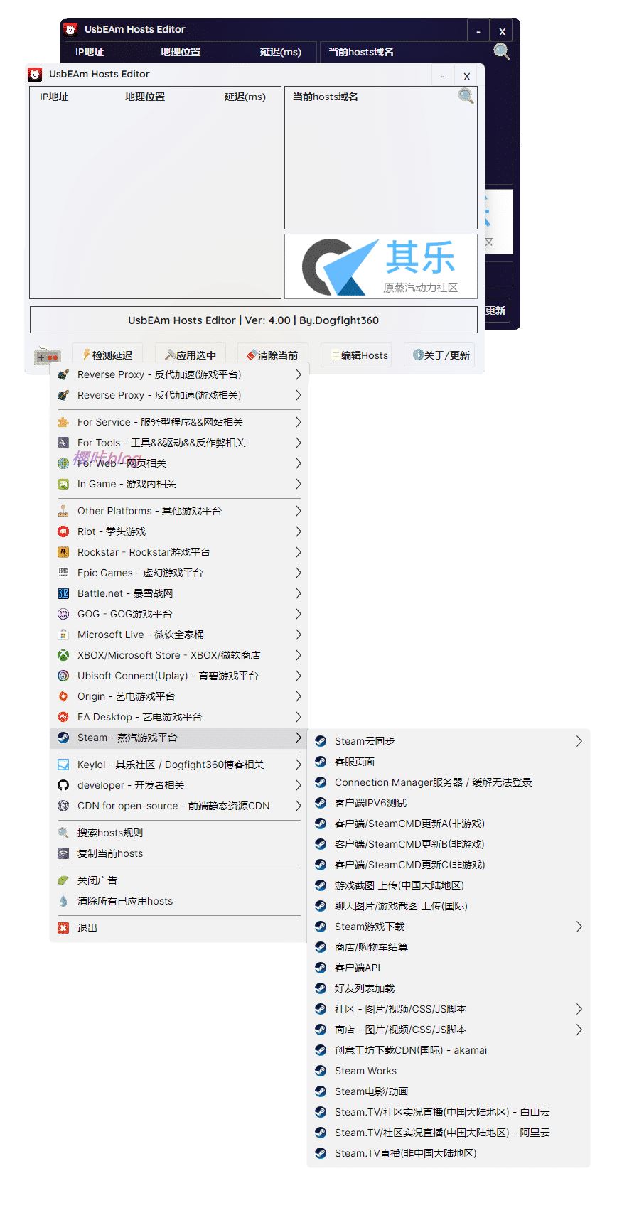Choose 游戏截图 上传(中国大陆地区) entry
The height and width of the screenshot is (1215, 617).
pyautogui.click(x=449, y=885)
